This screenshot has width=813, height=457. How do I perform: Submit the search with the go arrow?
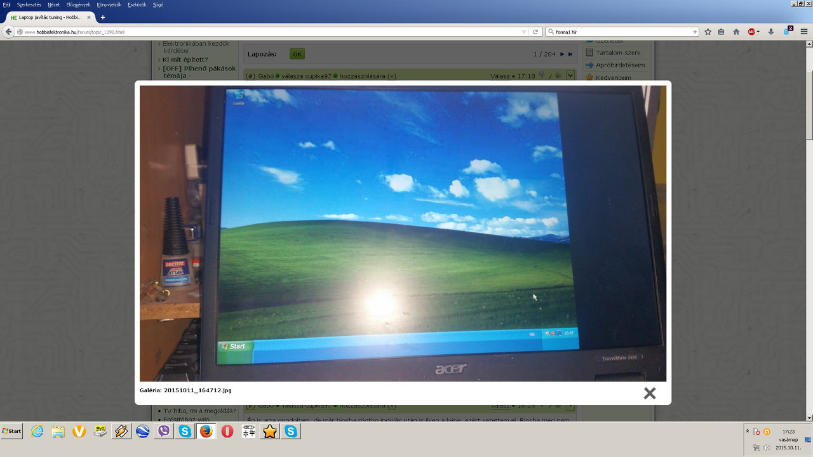click(x=695, y=32)
